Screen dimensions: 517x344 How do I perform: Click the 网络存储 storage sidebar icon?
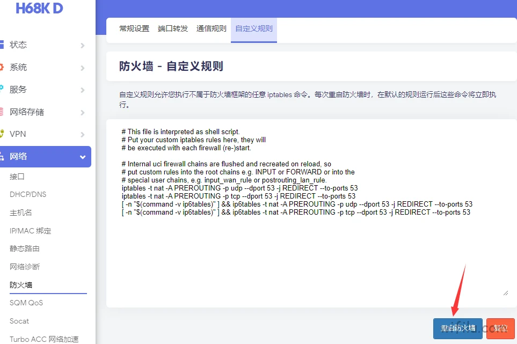point(2,112)
